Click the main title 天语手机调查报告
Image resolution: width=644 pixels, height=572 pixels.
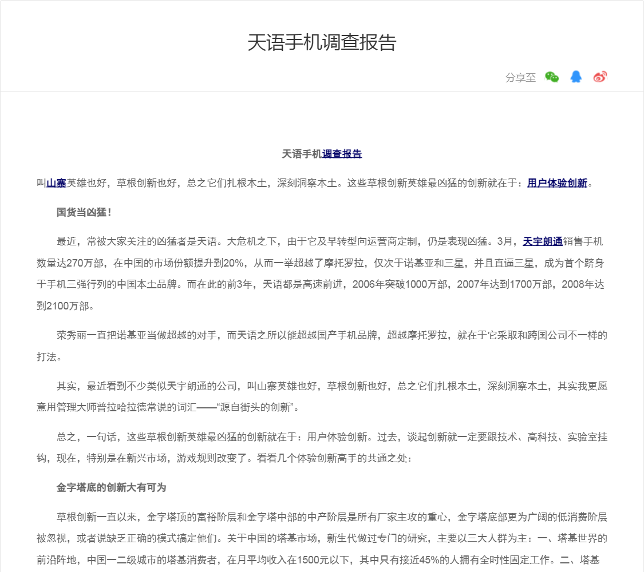tap(322, 42)
